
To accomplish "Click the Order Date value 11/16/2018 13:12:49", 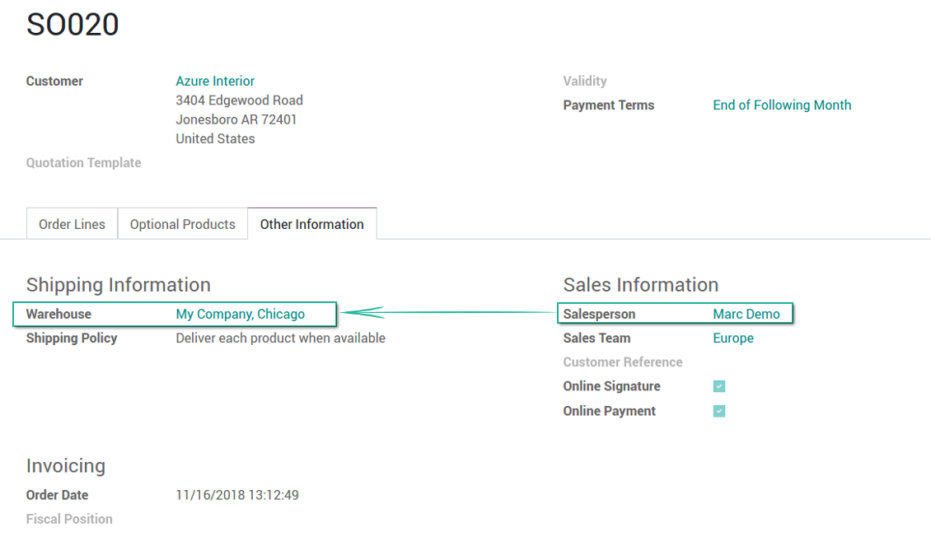I will tap(237, 495).
